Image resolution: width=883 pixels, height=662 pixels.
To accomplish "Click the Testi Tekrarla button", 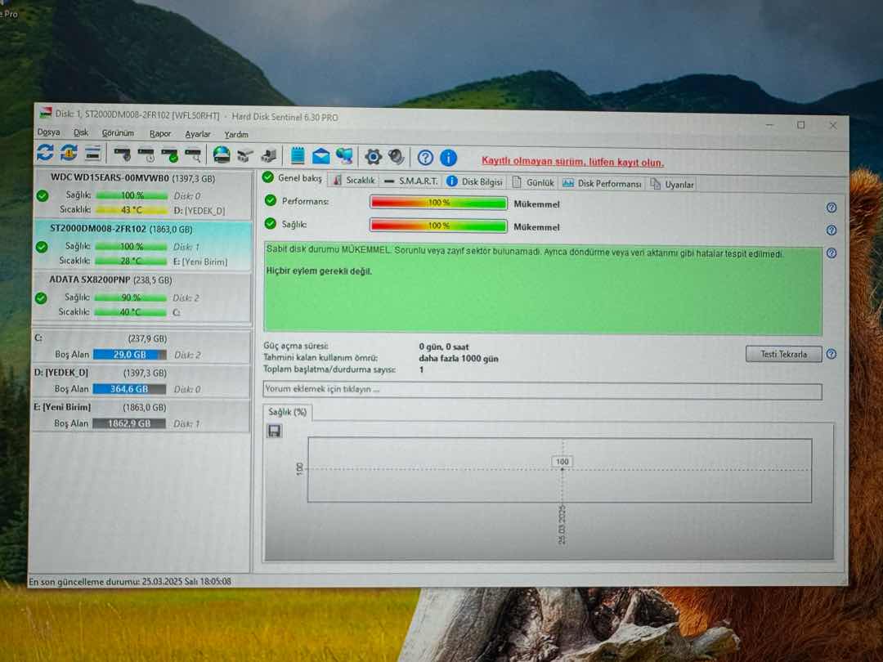I will [783, 354].
